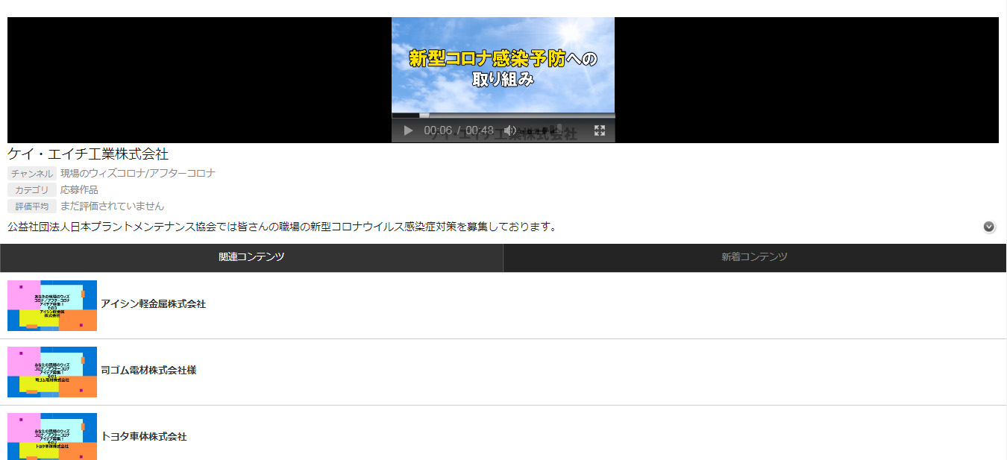
Task: Open the トヨタ車体株式会社 title link
Action: pos(144,437)
